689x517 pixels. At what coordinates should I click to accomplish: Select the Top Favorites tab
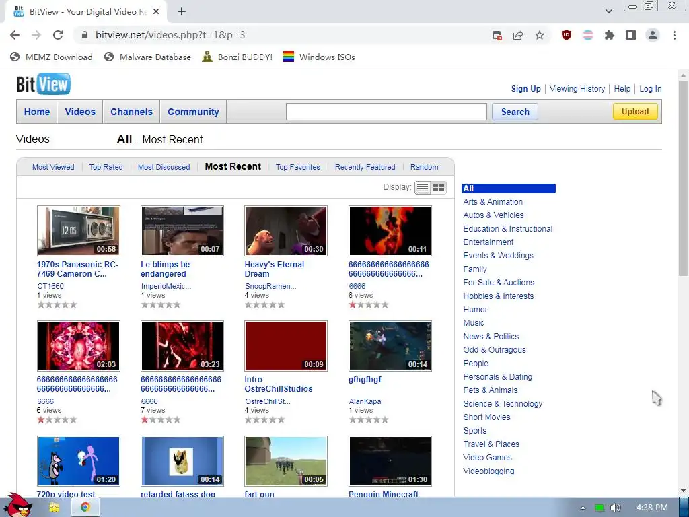coord(298,167)
